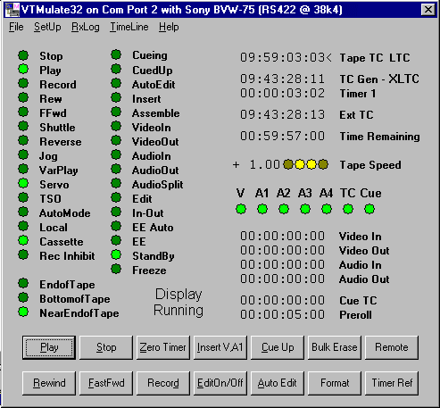Click the Record status LED indicator
The width and height of the screenshot is (440, 408).
coord(23,83)
